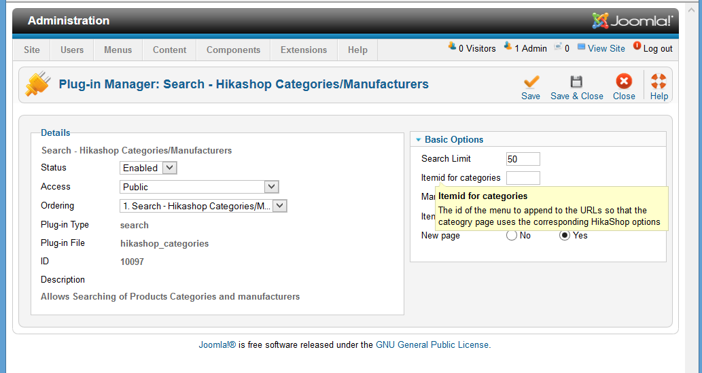Click the Joomla! logo

632,20
